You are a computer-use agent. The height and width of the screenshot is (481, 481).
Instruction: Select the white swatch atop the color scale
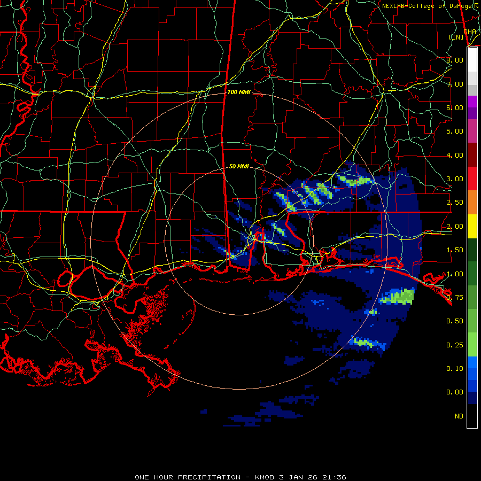pos(472,60)
